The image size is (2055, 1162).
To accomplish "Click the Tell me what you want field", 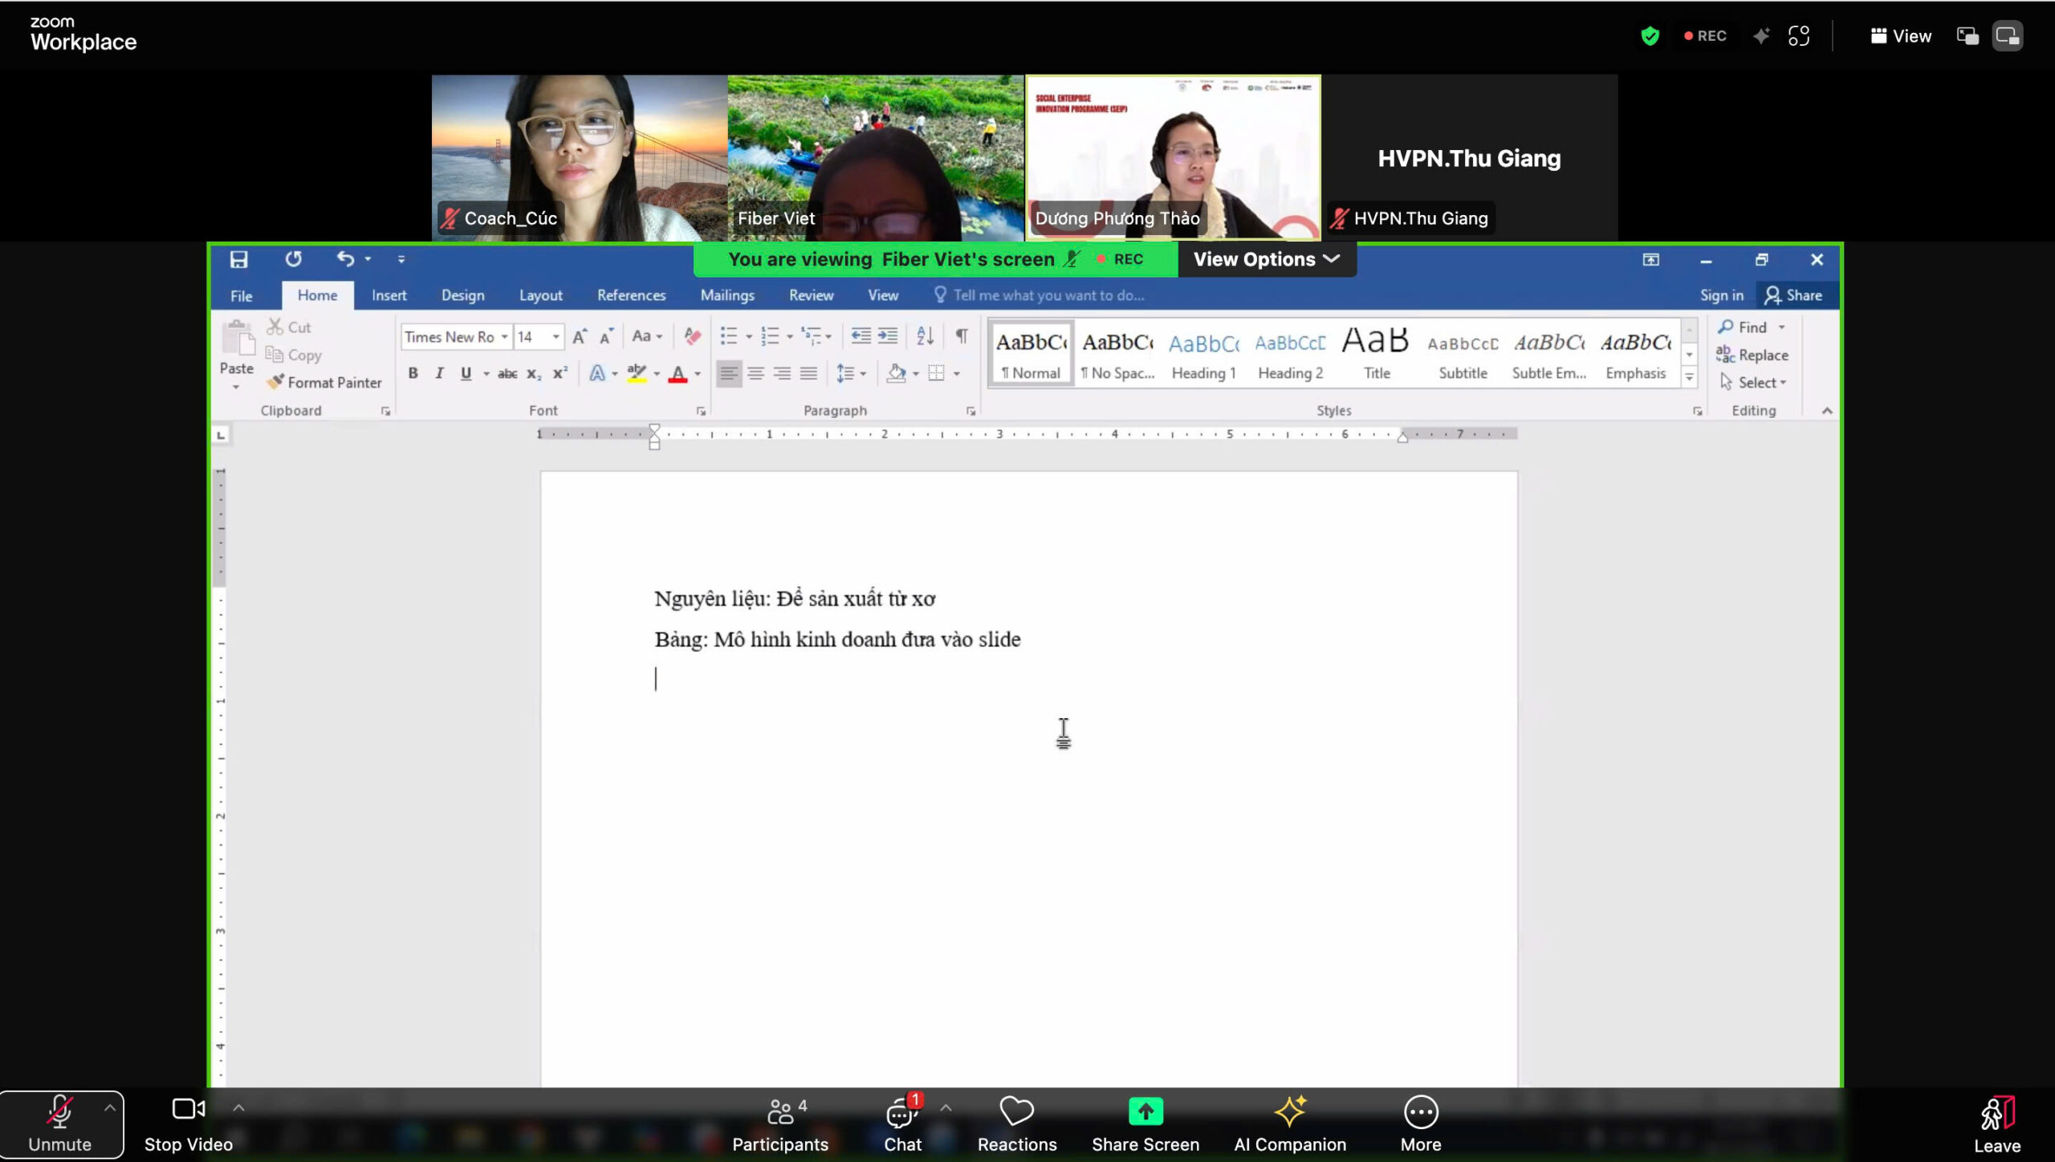I will pos(1048,295).
